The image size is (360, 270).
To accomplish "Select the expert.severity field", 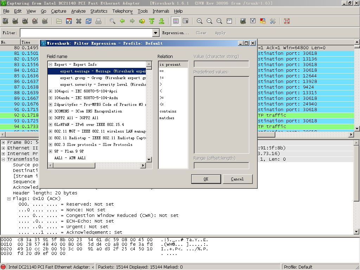I will point(103,84).
